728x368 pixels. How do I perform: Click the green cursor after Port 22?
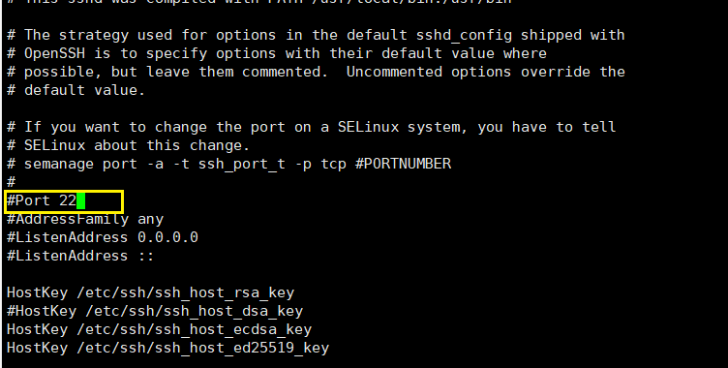click(80, 201)
